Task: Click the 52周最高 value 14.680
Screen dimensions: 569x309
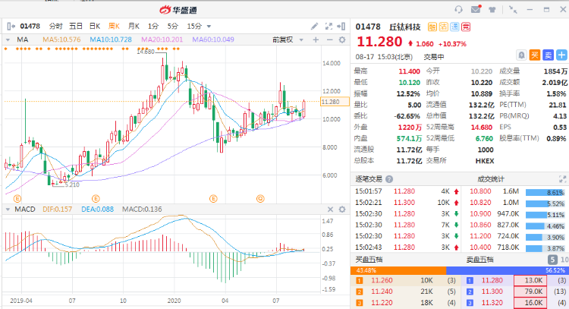Action: coord(482,128)
